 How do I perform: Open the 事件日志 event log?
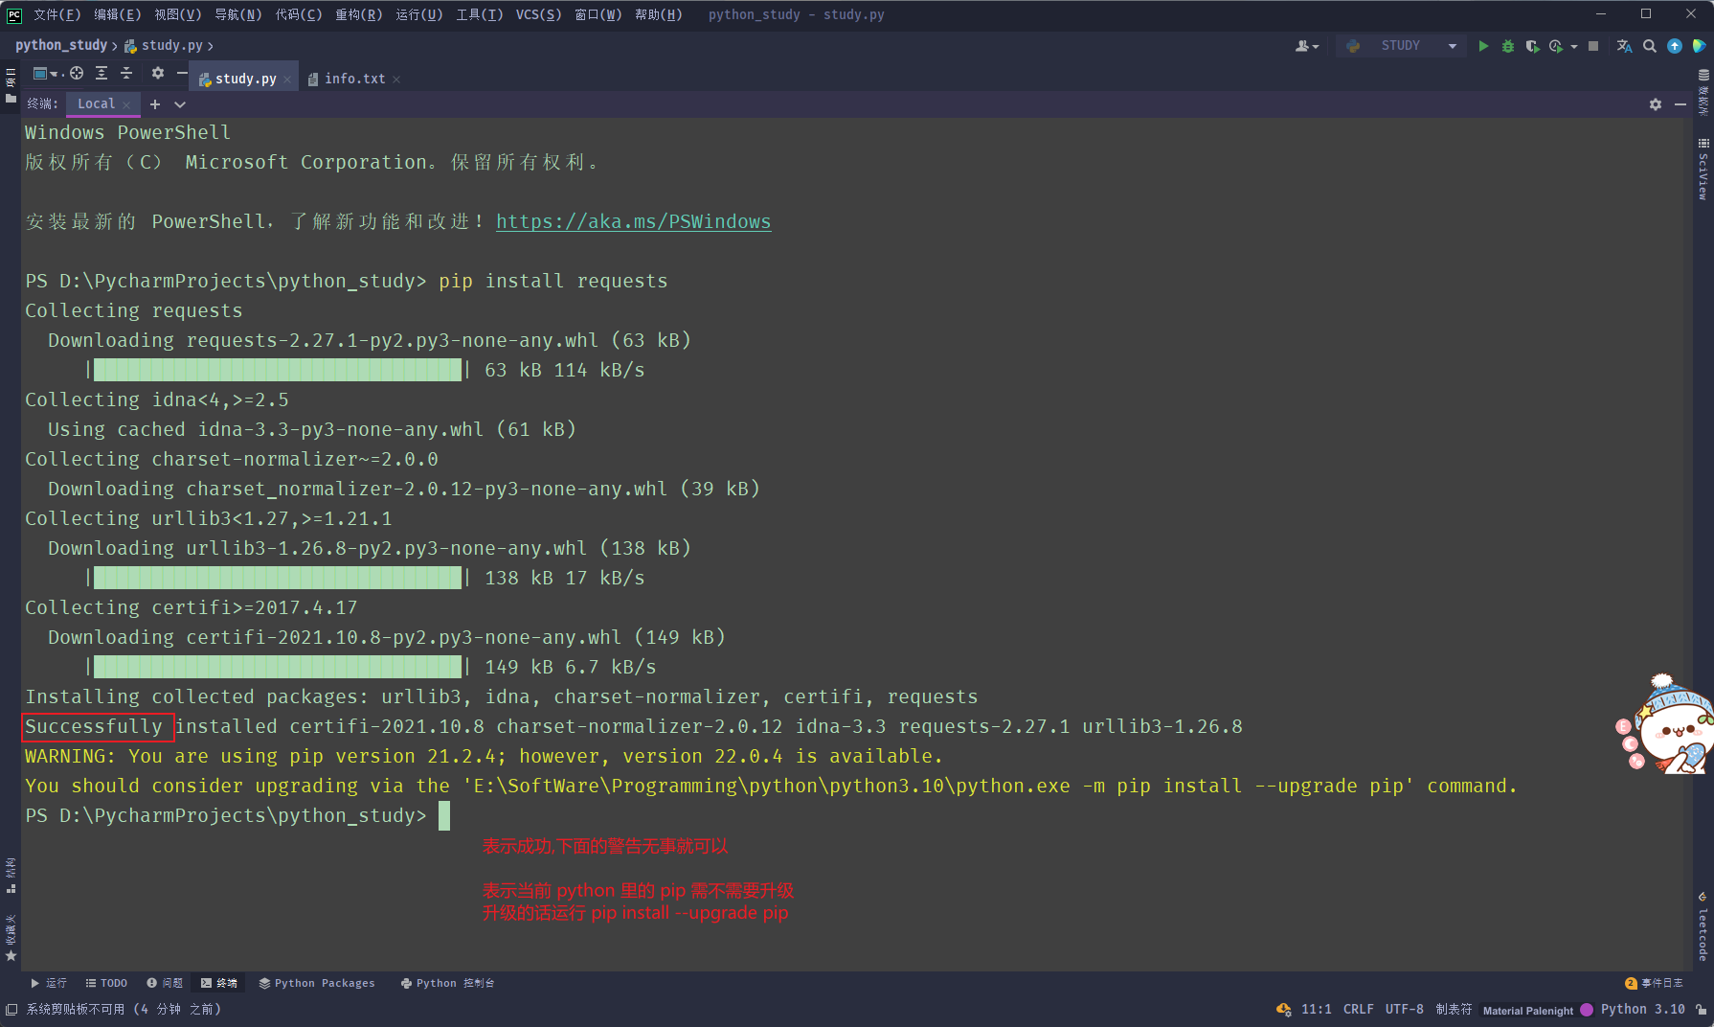coord(1654,983)
